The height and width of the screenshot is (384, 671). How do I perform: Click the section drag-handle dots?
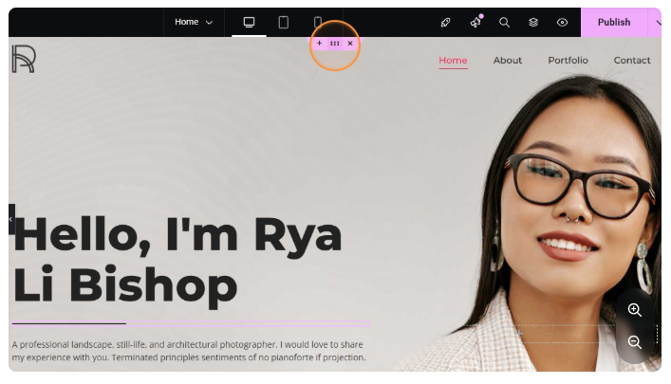(334, 44)
